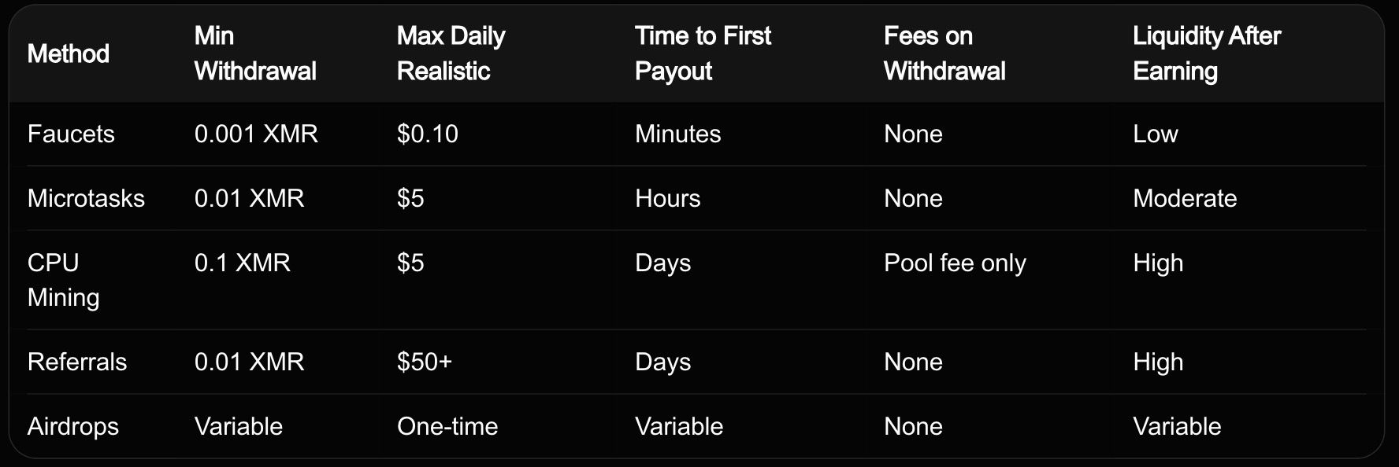This screenshot has height=467, width=1399.
Task: Click the One-time cell for Airdrops
Action: (x=447, y=426)
